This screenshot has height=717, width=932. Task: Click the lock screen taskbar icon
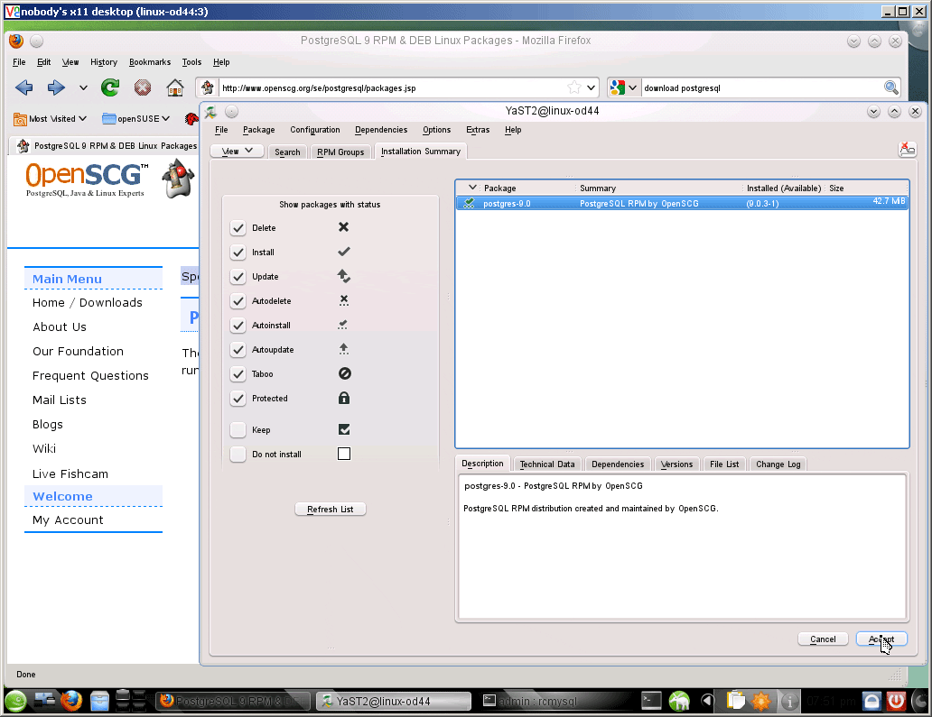(871, 701)
